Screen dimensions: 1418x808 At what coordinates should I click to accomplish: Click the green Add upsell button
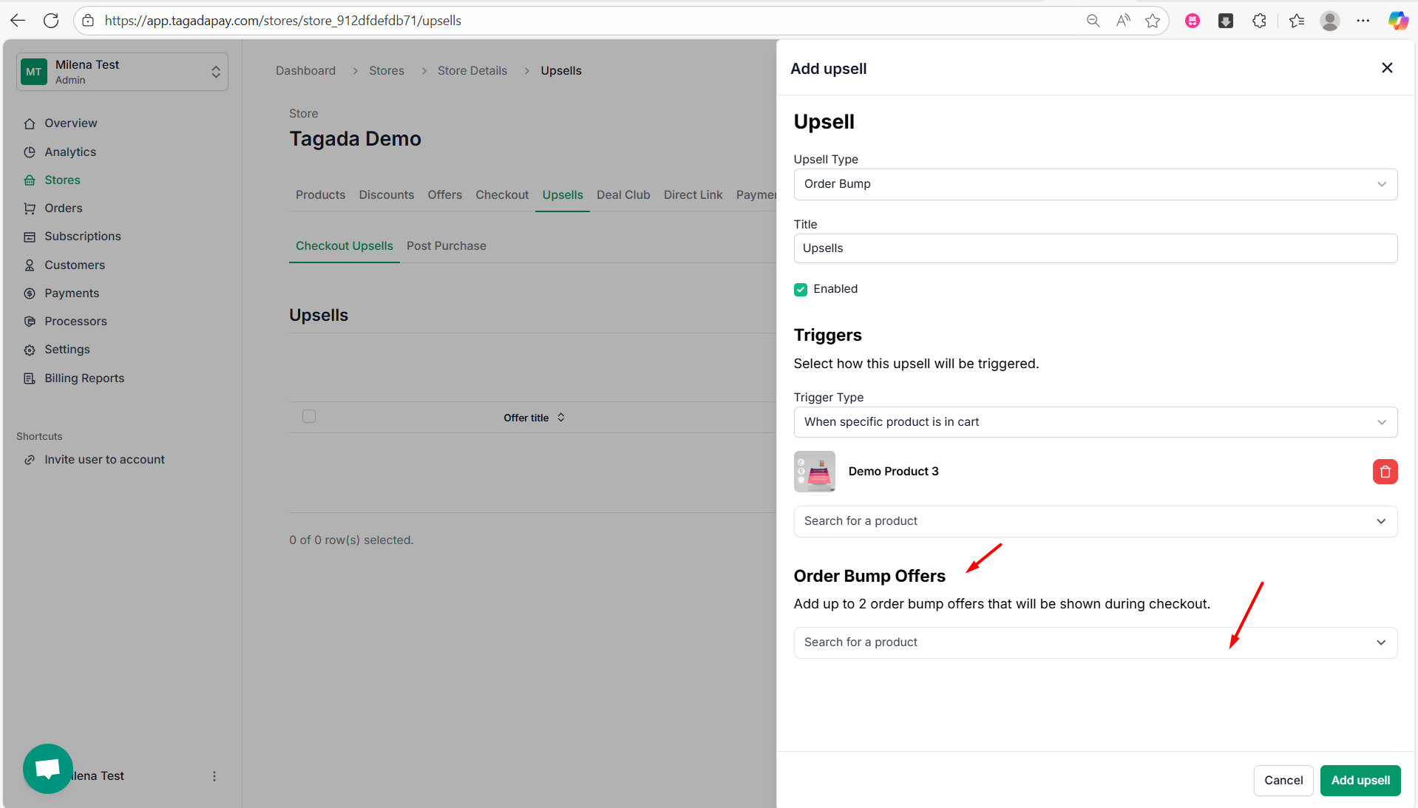click(1360, 781)
